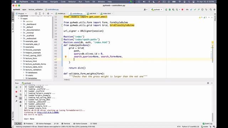Screen dimensions: 228x128
Task: Commit changes with the green checkmark
Action: click(x=195, y=10)
